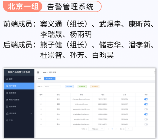Click the name cell 王五
The width and height of the screenshot is (158, 139).
[58, 109]
